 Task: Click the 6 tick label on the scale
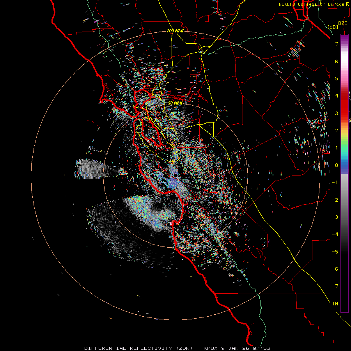point(337,61)
